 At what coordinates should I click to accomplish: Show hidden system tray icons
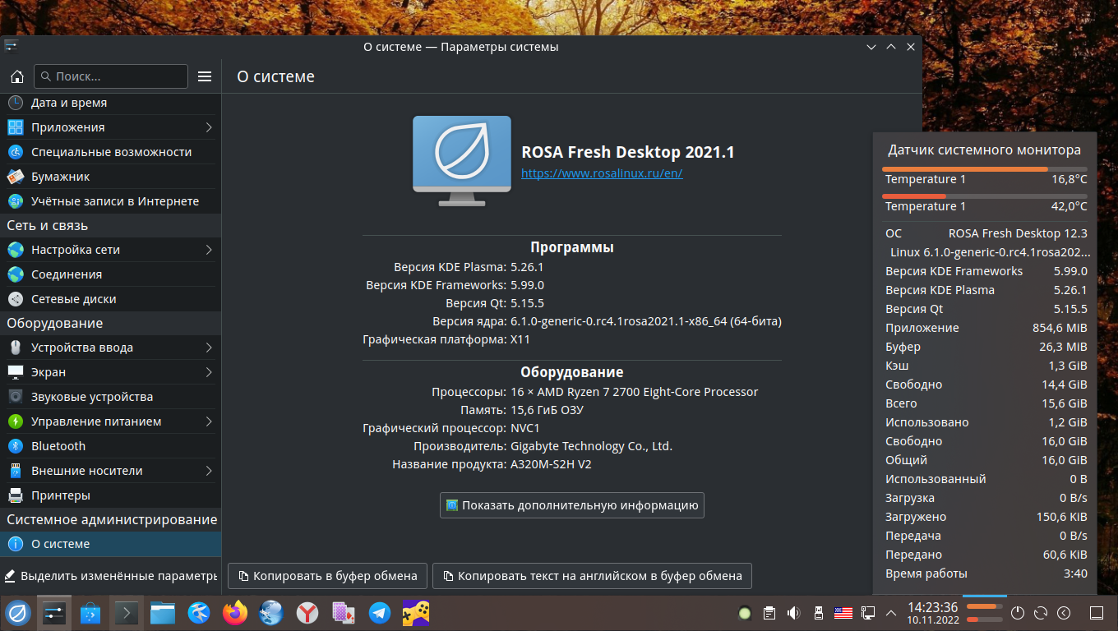pyautogui.click(x=890, y=613)
